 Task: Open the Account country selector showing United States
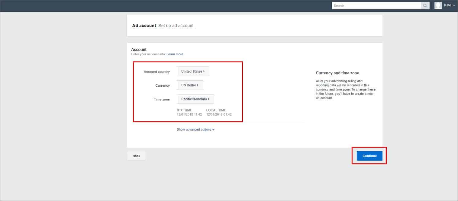coord(193,71)
